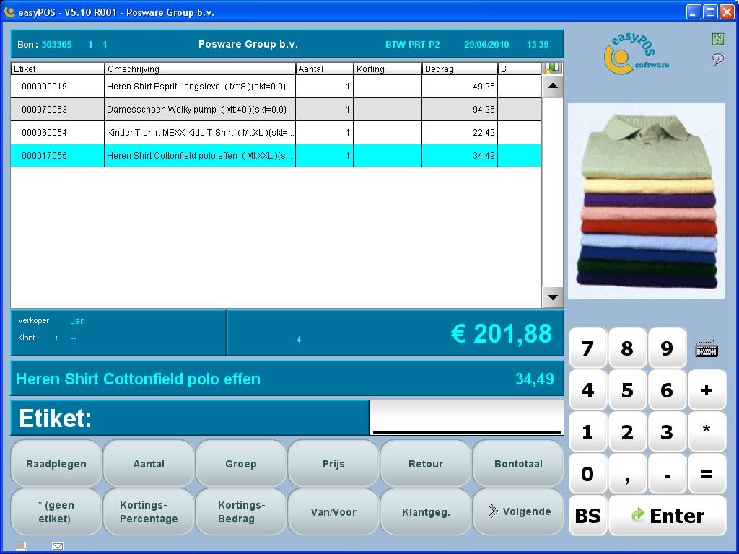Screen dimensions: 739x554
Task: Tap the 0 key on the numpad
Action: pos(587,474)
